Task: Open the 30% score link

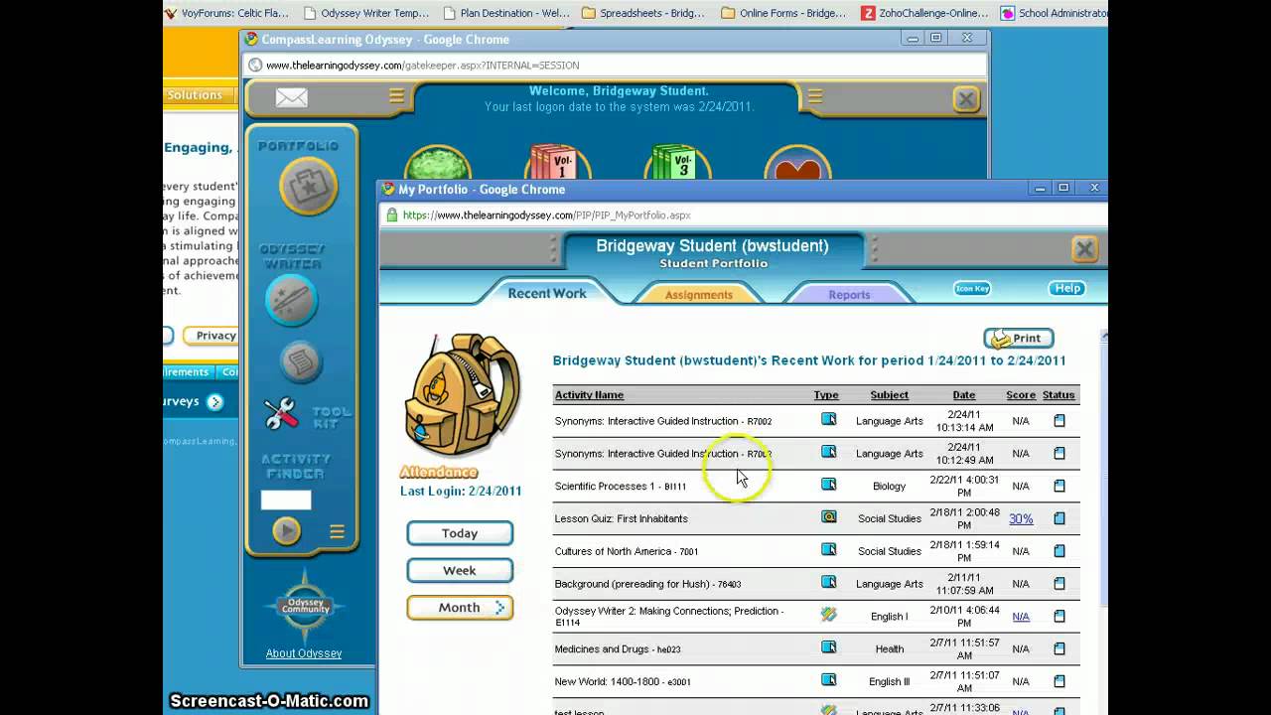Action: 1021,518
